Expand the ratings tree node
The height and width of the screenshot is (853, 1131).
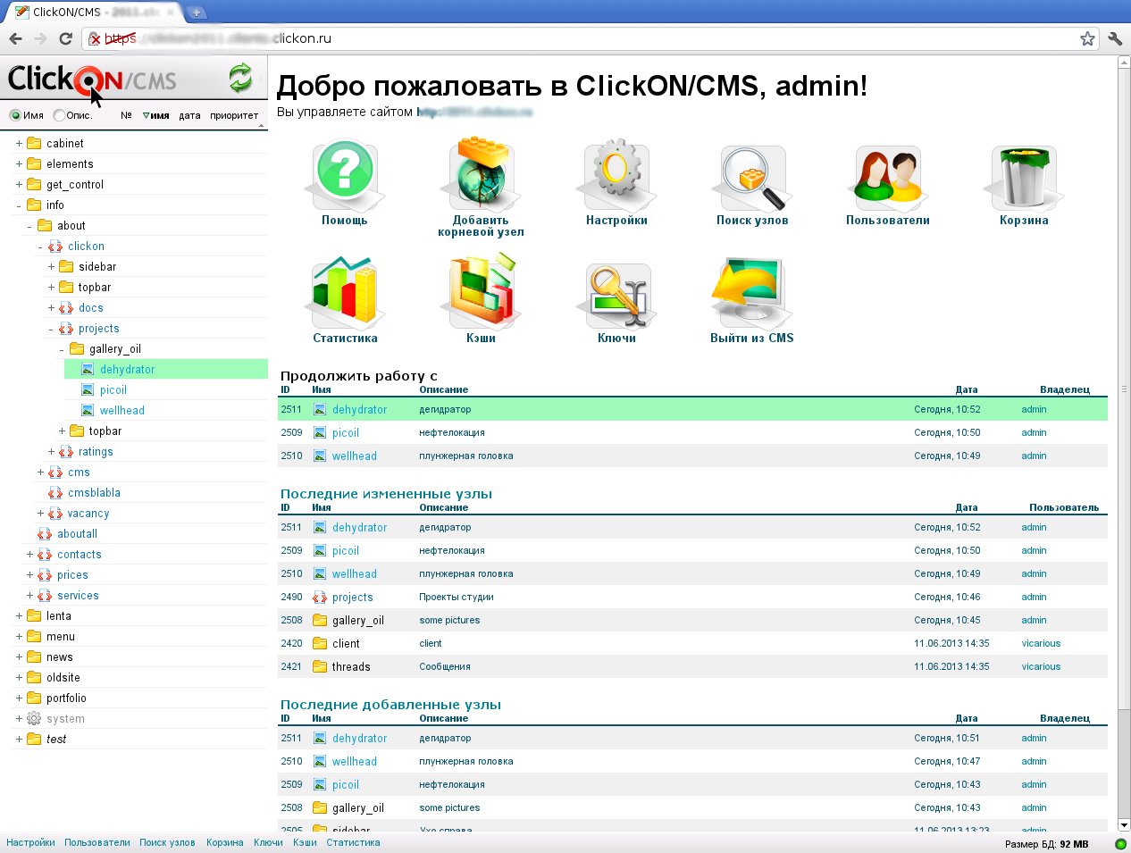point(51,451)
